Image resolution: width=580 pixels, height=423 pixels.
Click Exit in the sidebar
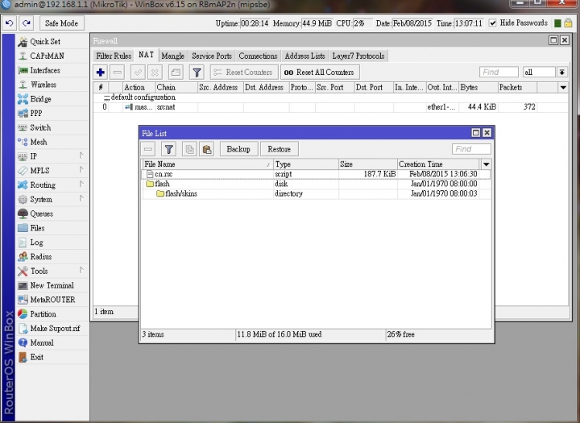click(52, 357)
